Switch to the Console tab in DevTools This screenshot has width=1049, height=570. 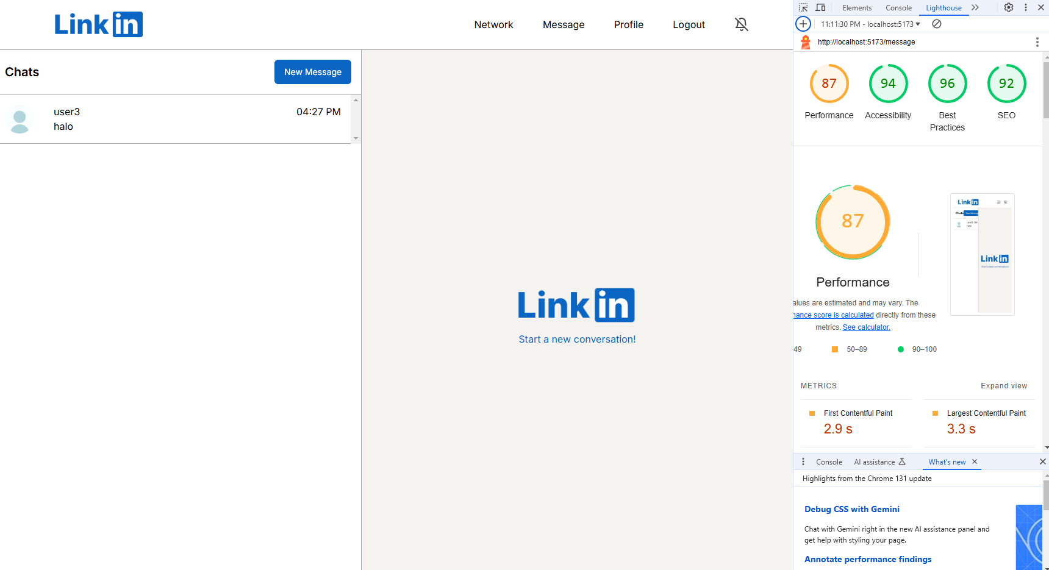point(898,8)
